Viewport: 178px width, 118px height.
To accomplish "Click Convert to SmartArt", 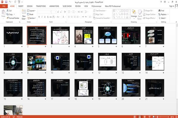I will 101,18.
